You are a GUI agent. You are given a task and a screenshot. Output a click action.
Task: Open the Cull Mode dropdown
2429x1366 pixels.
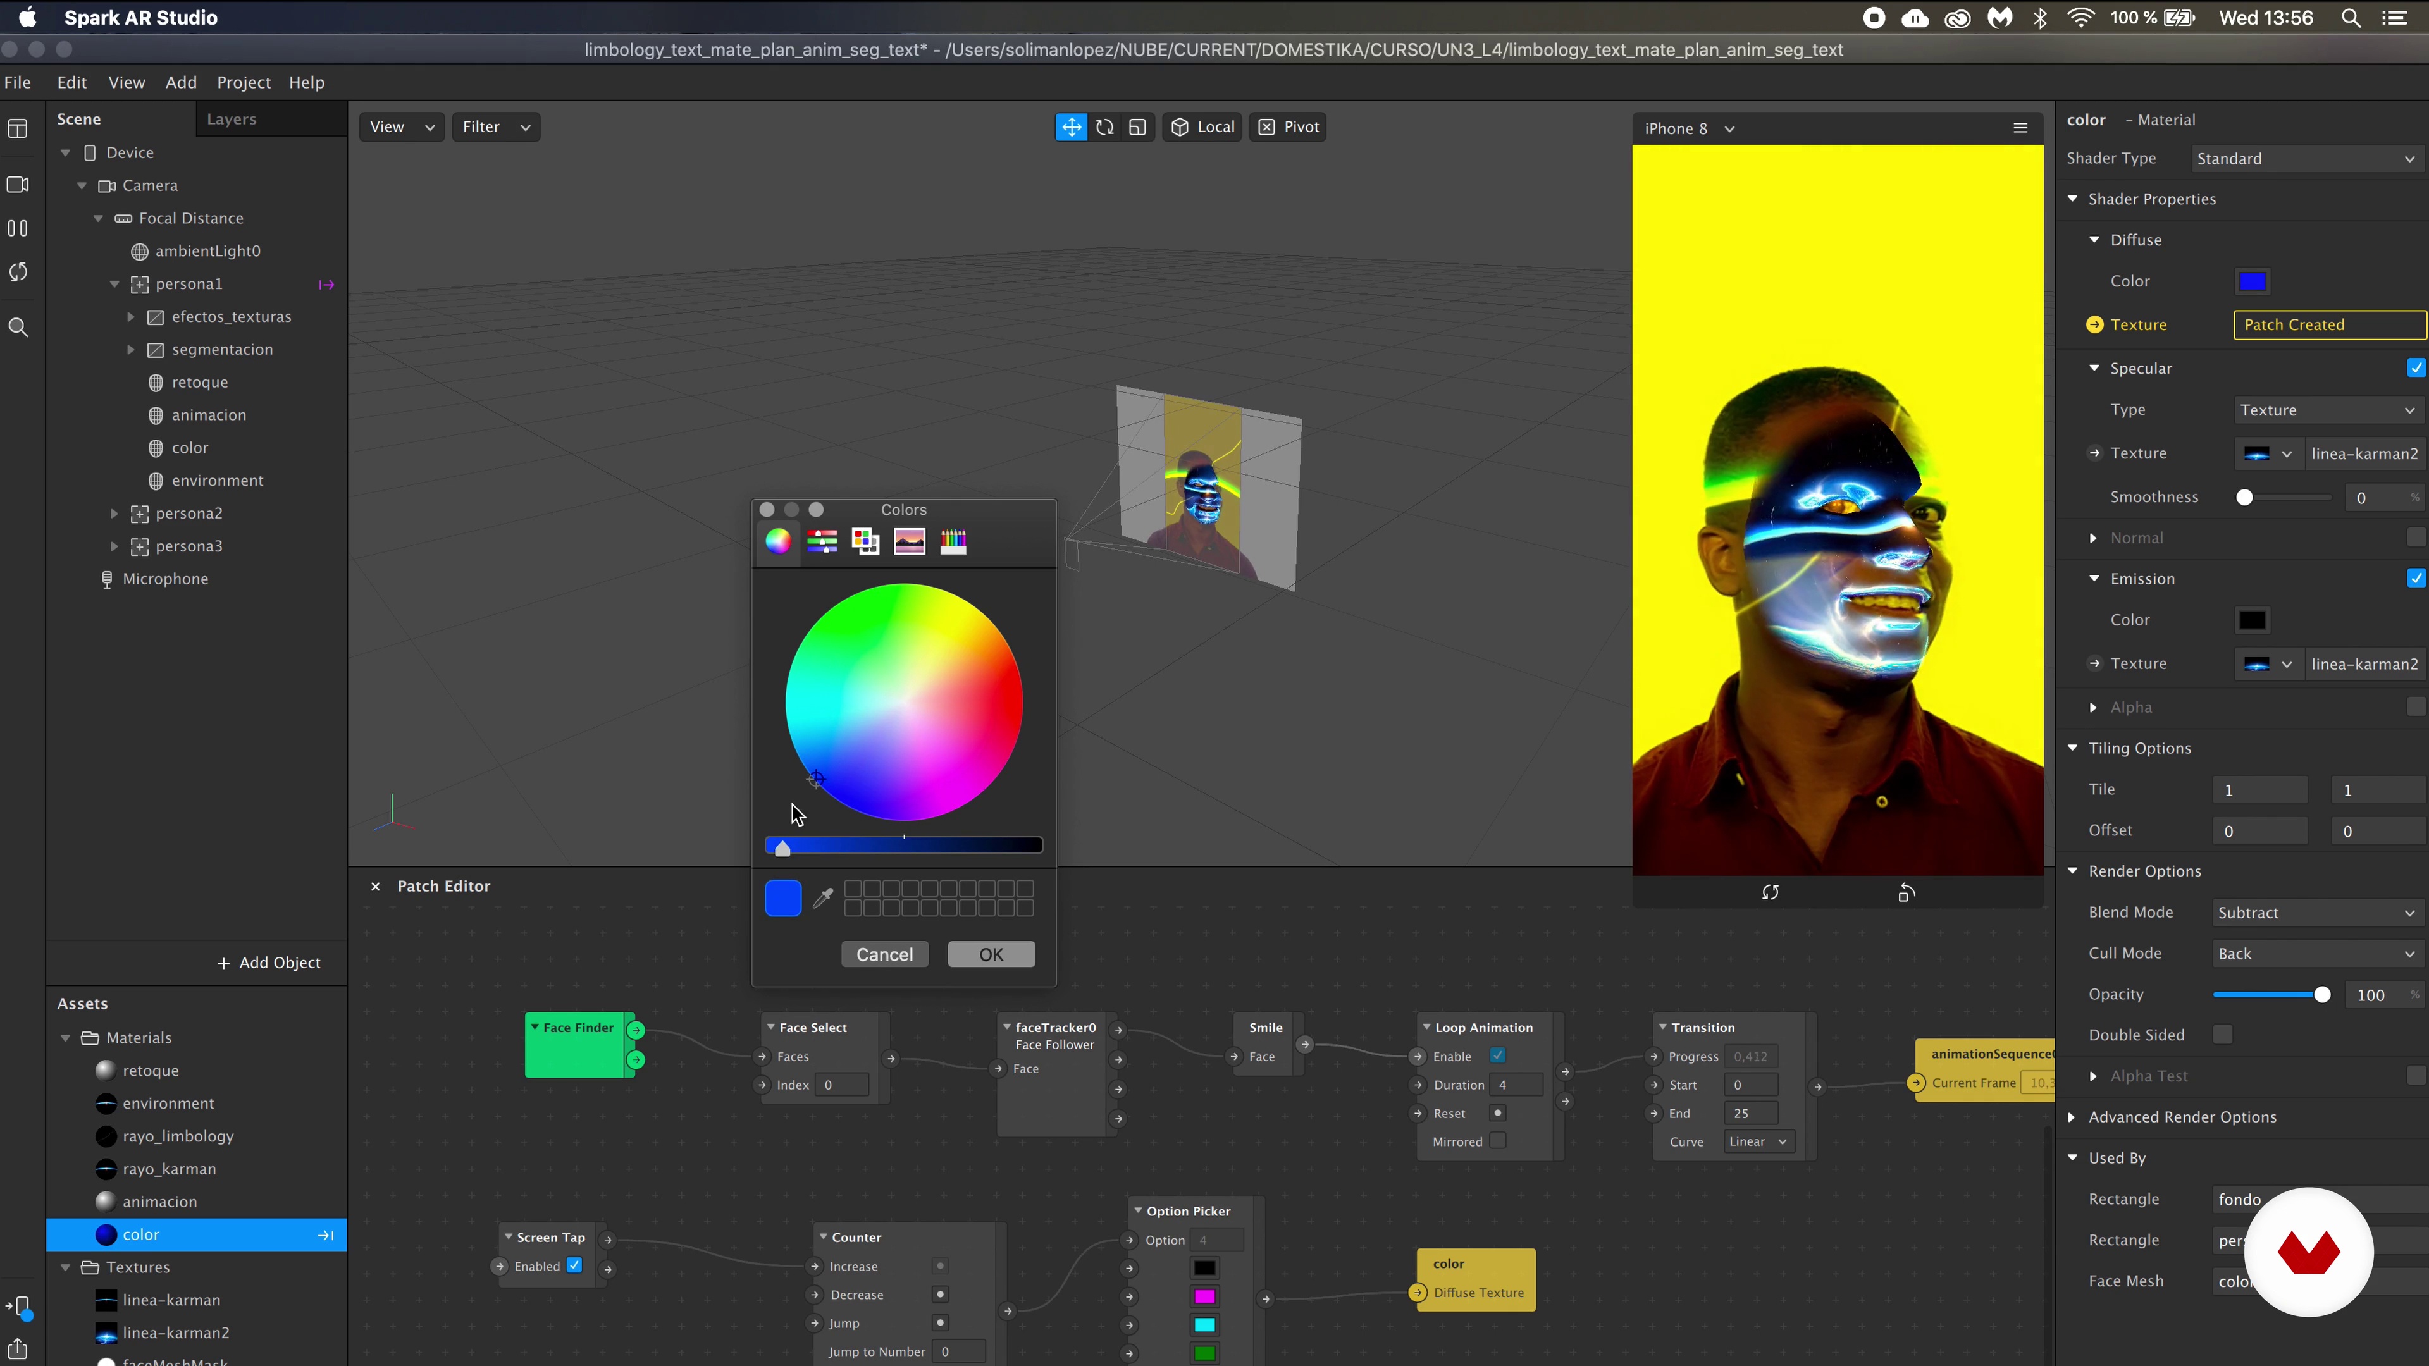pyautogui.click(x=2317, y=954)
